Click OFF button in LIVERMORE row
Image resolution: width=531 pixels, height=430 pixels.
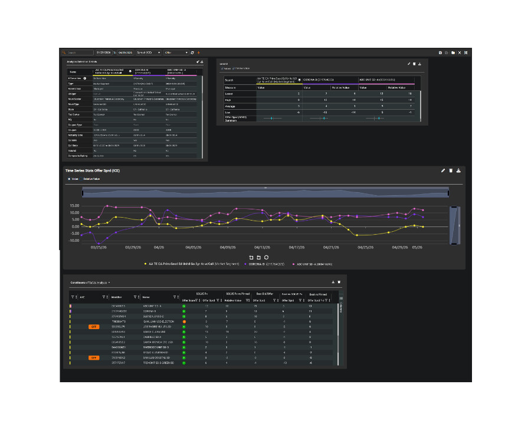pos(94,327)
